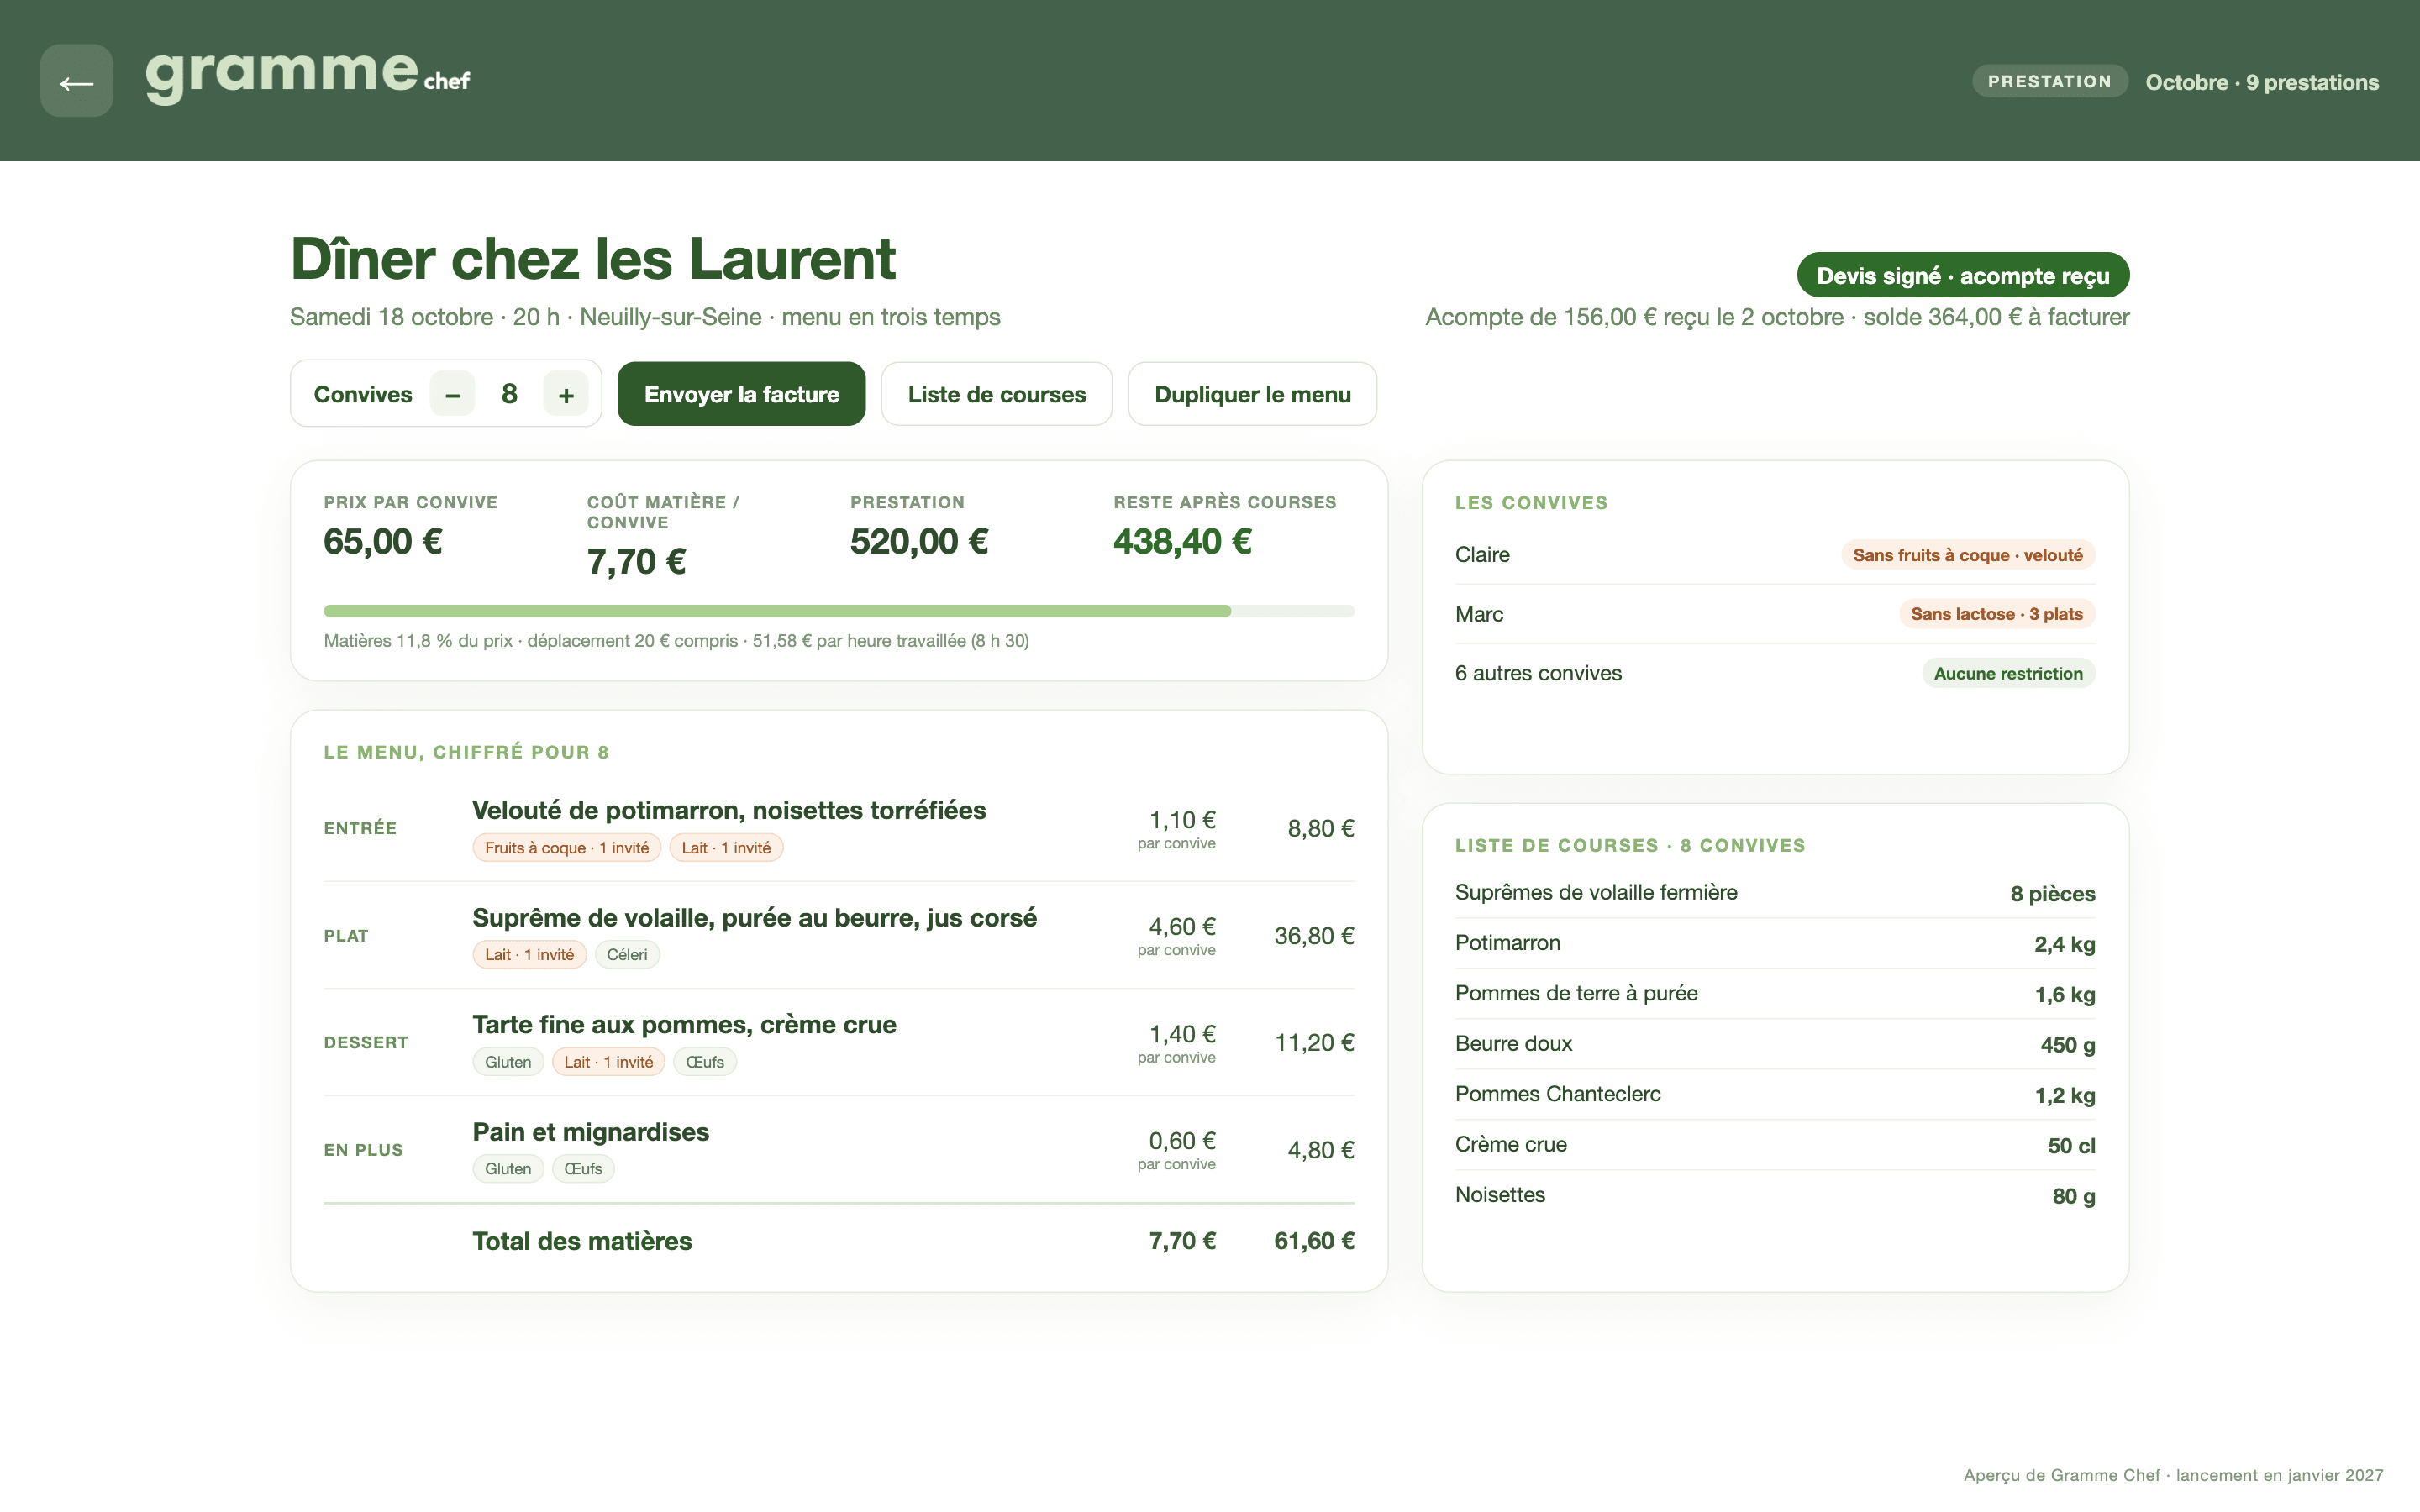Click the Lait tag under Velouté de potimarron

pyautogui.click(x=726, y=848)
